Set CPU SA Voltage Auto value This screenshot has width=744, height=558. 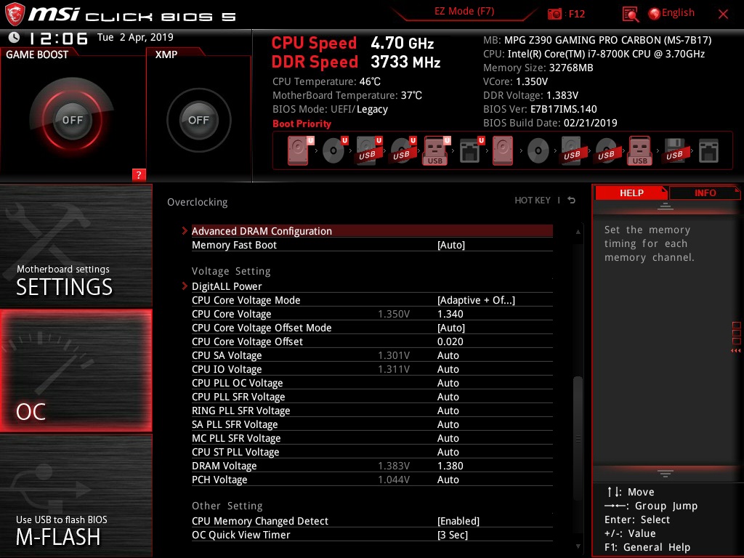[x=448, y=355]
